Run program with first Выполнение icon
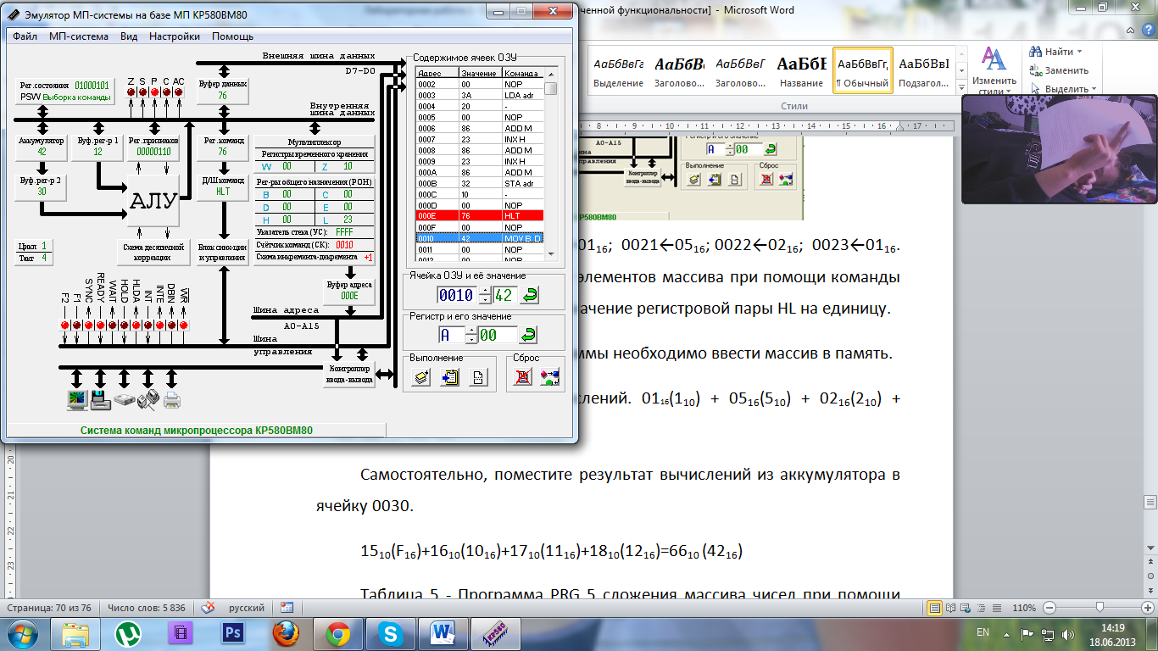 coord(422,378)
